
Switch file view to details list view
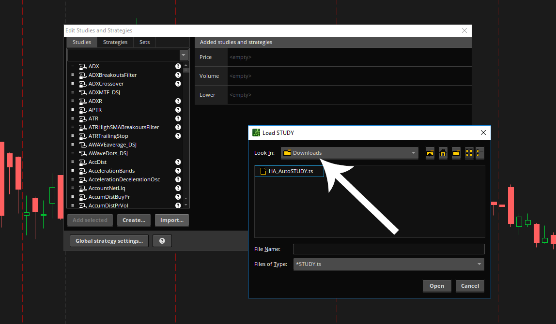tap(479, 153)
